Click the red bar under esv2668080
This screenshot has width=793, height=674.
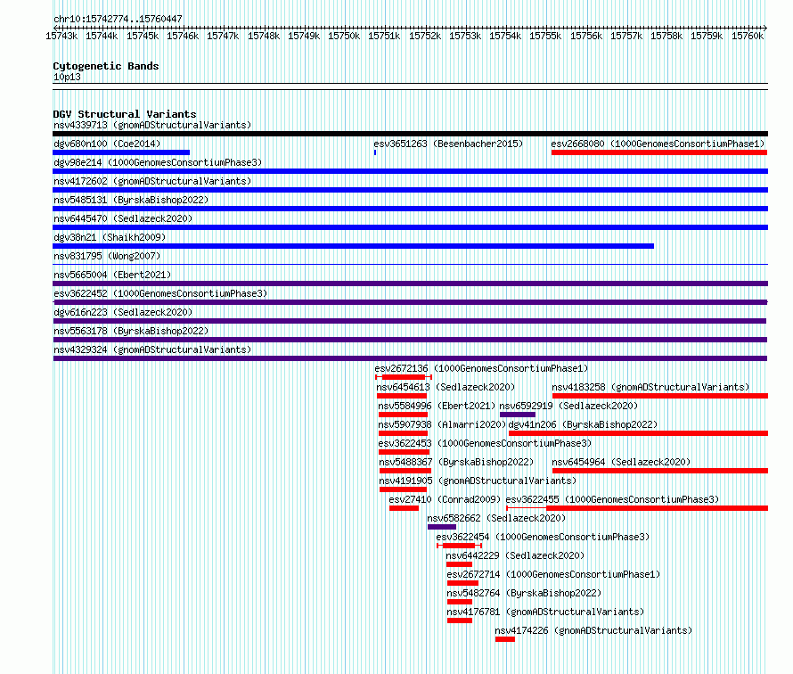click(659, 152)
